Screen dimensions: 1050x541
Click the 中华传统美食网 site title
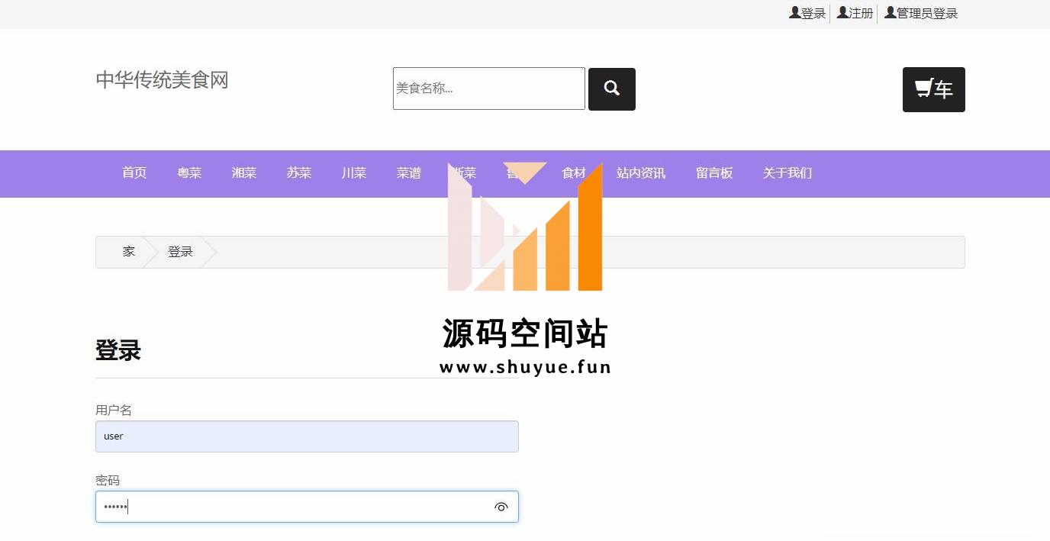[162, 79]
